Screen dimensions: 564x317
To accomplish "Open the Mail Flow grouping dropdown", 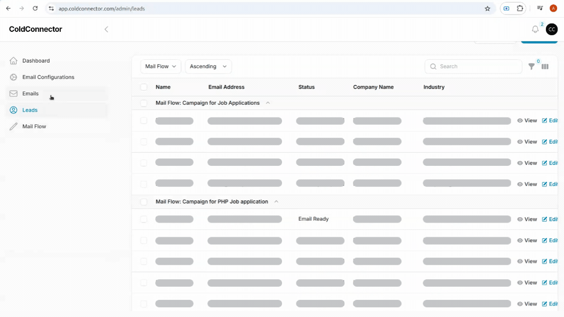I will pyautogui.click(x=161, y=67).
